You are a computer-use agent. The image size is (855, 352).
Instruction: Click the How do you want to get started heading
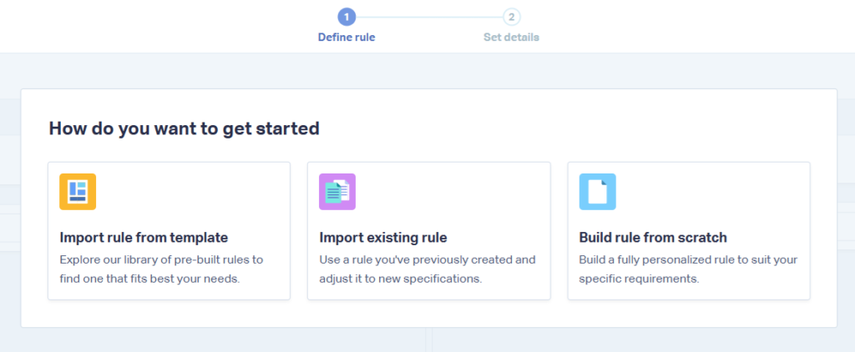tap(184, 128)
